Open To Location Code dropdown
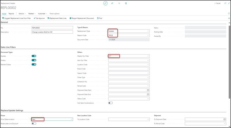 [148, 119]
